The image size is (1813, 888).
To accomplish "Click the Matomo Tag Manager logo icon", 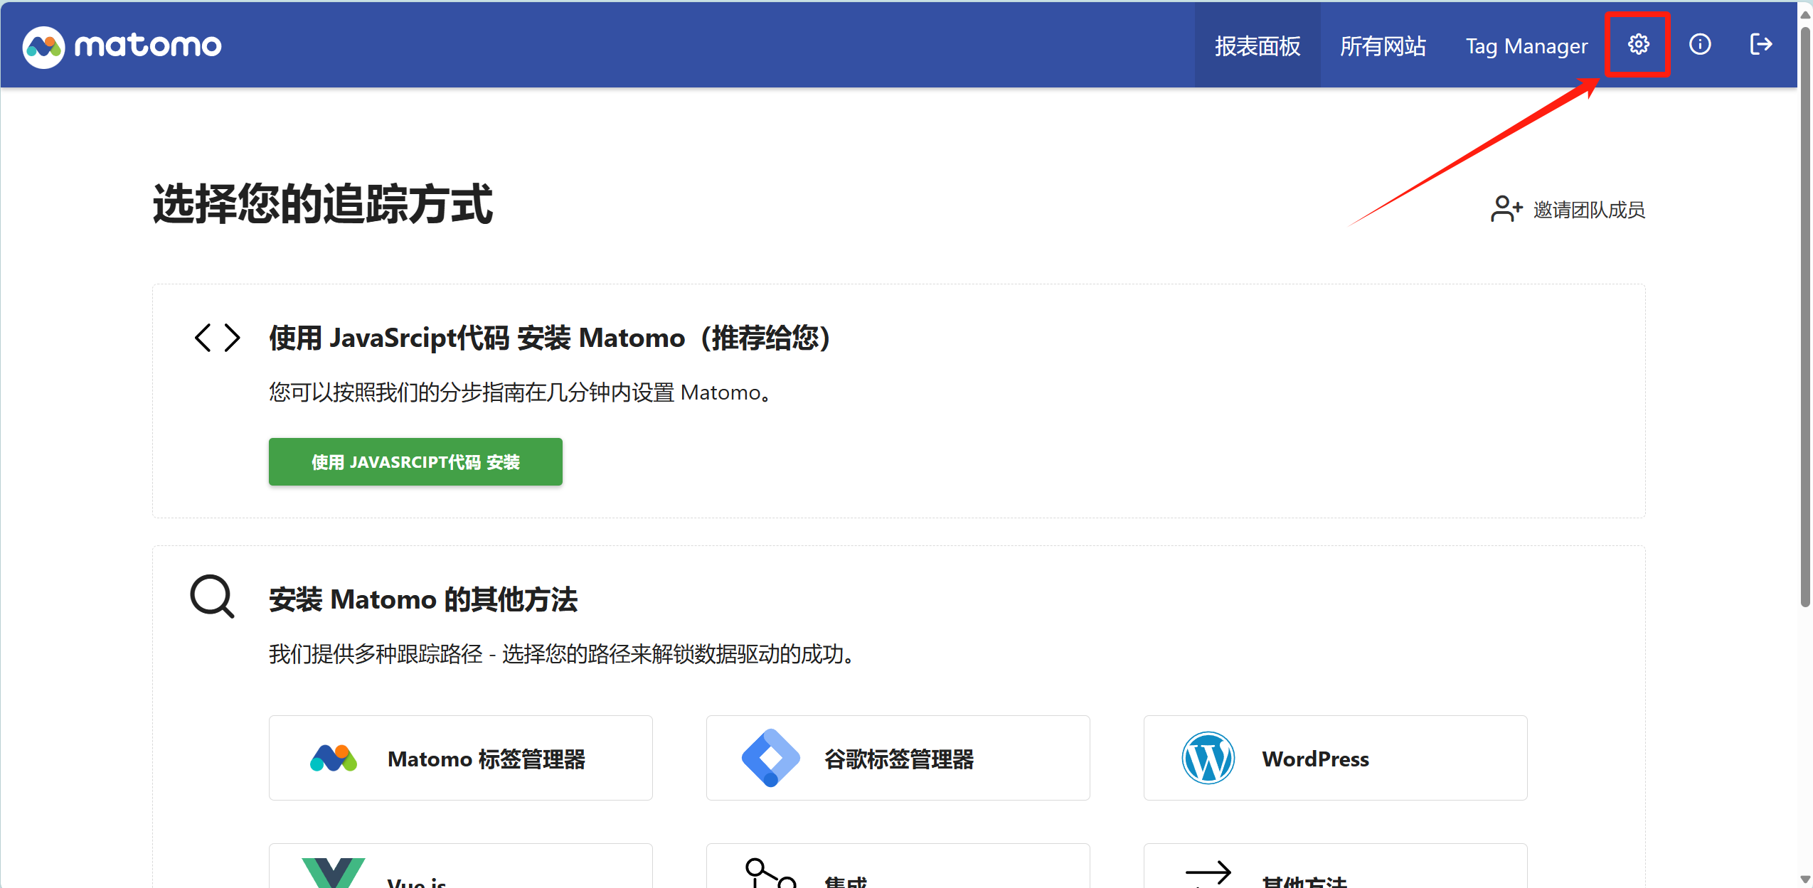I will click(333, 758).
